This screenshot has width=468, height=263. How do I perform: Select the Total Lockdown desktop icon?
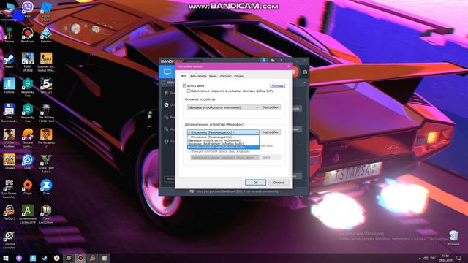46,214
